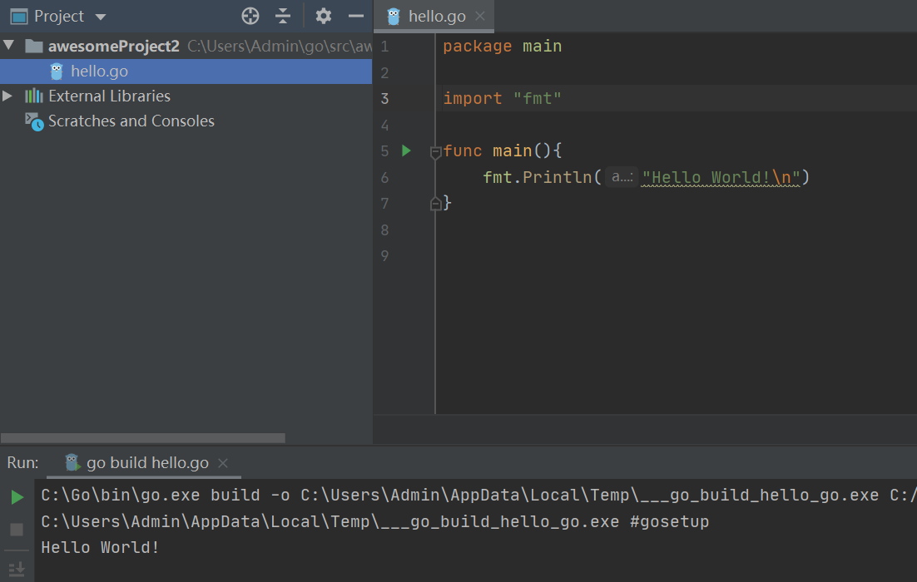Select the External Libraries item
This screenshot has width=917, height=582.
click(x=109, y=96)
